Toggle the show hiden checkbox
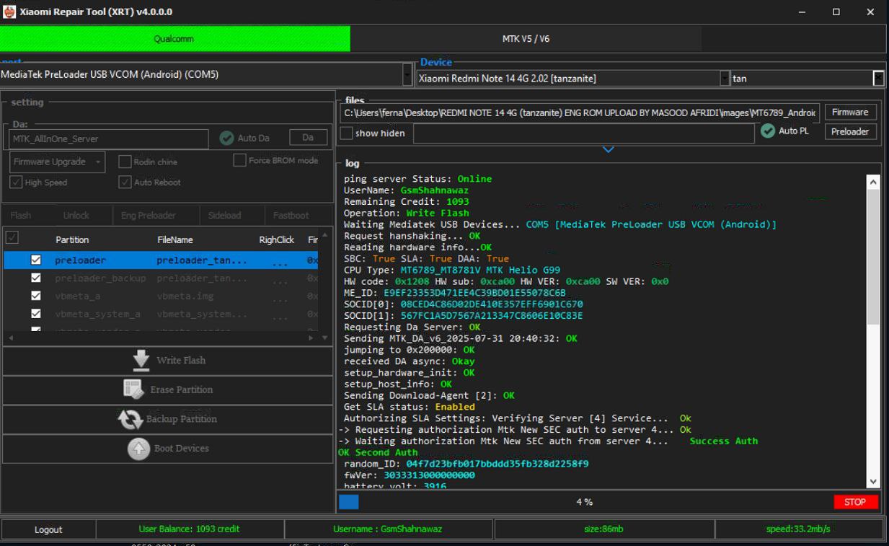This screenshot has height=546, width=889. click(x=346, y=133)
